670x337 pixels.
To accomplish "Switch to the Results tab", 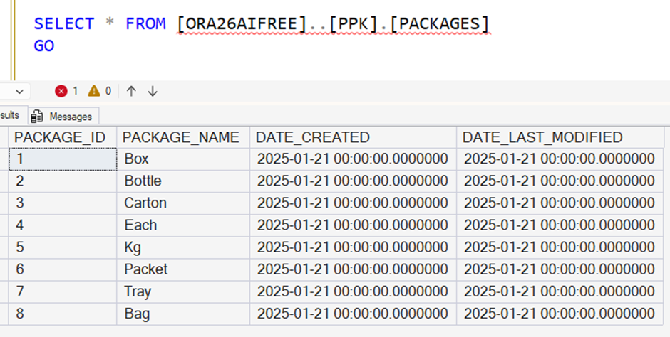I will (x=10, y=115).
